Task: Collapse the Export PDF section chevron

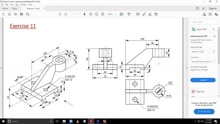Action: [x=213, y=29]
